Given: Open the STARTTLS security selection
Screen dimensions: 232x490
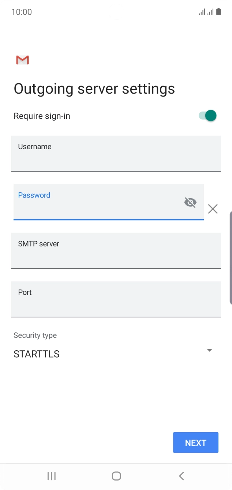Looking at the screenshot, I should click(37, 354).
